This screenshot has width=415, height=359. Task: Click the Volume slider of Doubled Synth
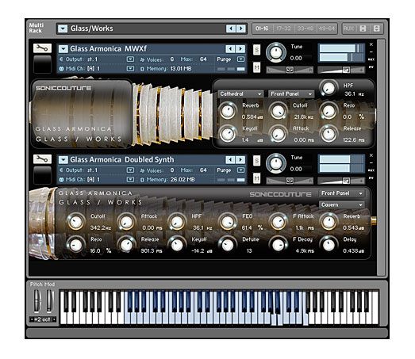341,181
